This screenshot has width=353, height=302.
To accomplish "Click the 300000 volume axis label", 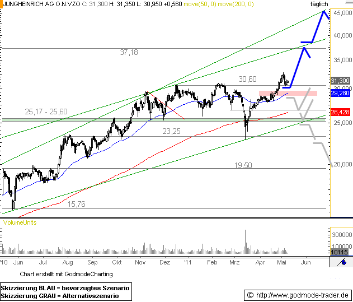I will (x=342, y=235).
